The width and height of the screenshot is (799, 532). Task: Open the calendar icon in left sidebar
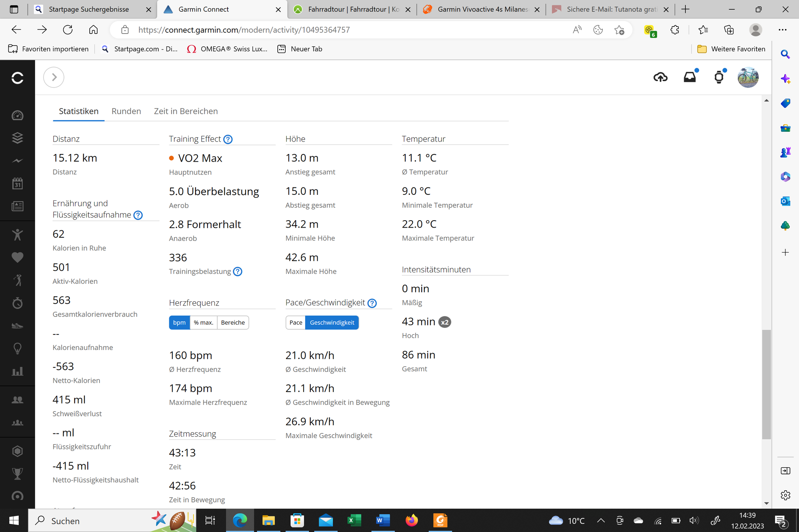(18, 183)
